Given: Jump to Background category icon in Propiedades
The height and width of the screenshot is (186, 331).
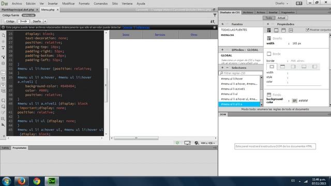Looking at the screenshot, I should pyautogui.click(x=283, y=30).
